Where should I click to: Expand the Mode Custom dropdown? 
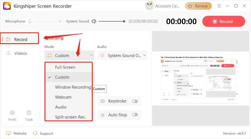pos(69,55)
